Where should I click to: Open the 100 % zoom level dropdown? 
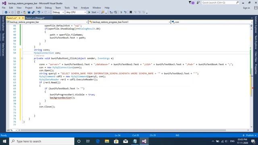[12, 130]
